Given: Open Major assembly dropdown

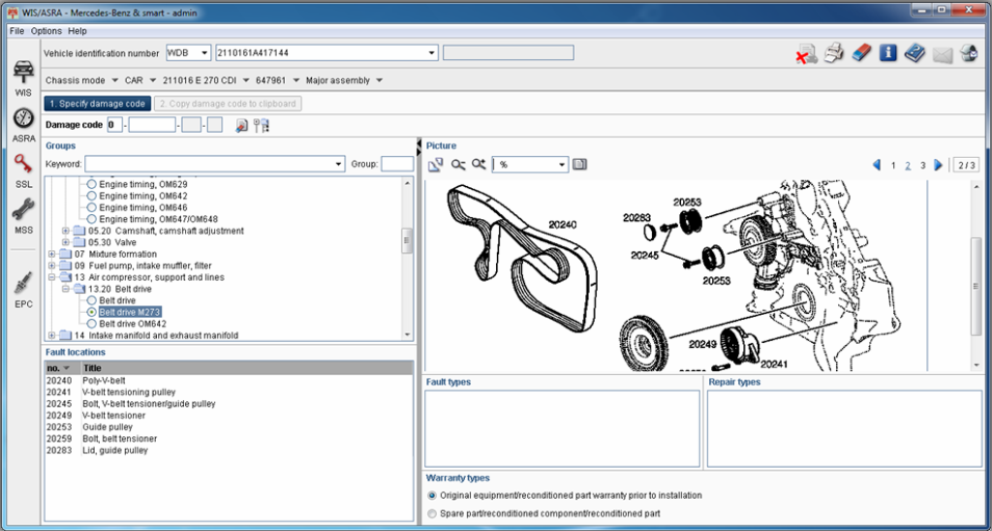Looking at the screenshot, I should (x=379, y=80).
